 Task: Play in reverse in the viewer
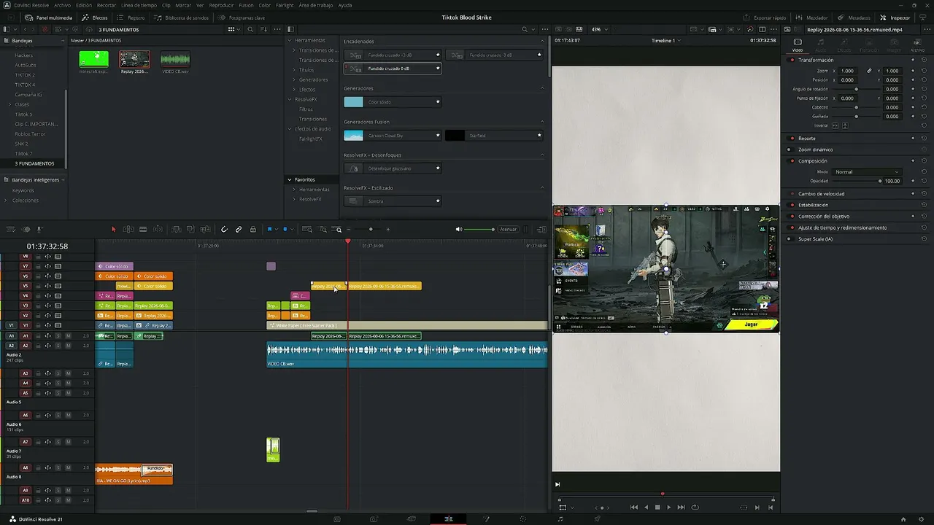click(646, 507)
